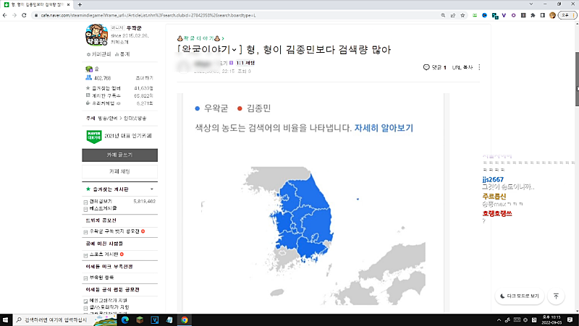
Task: Open the Chrome profile avatar
Action: click(552, 15)
